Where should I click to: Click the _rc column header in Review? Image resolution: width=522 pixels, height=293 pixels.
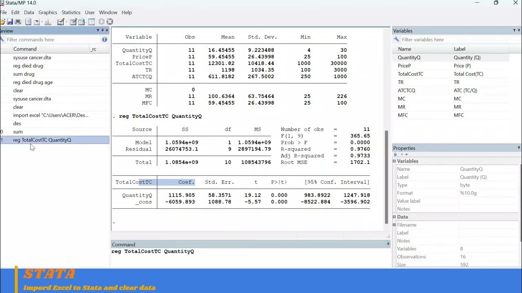pyautogui.click(x=99, y=49)
